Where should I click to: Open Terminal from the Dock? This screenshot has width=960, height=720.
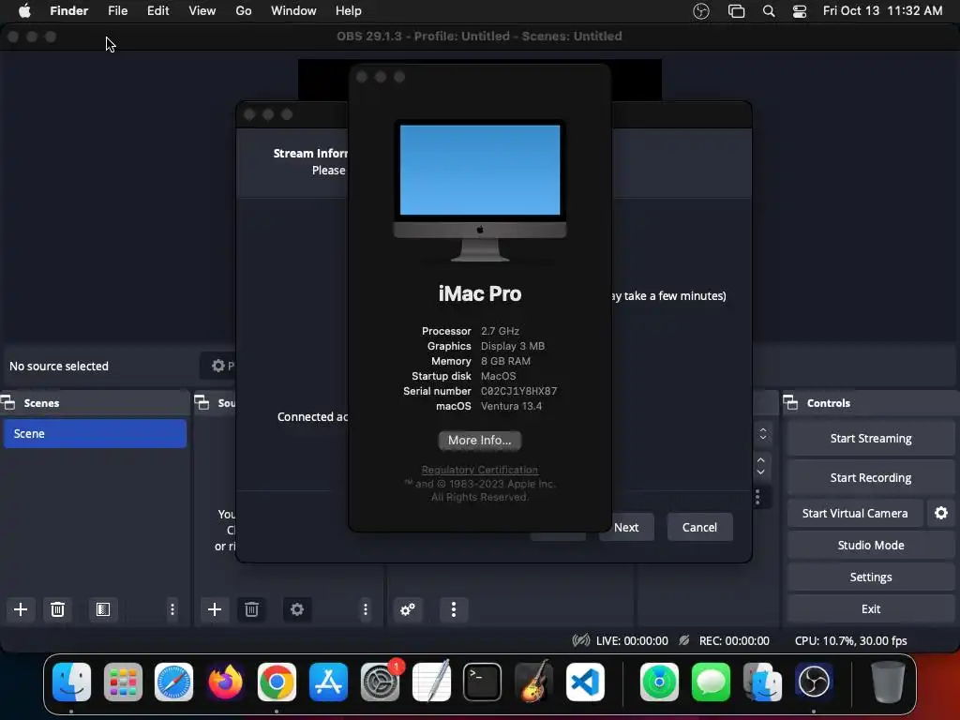483,682
